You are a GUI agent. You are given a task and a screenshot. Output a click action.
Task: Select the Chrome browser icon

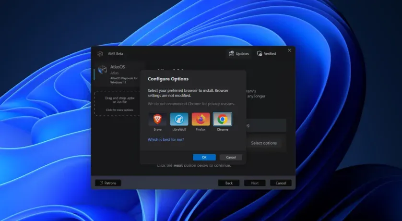[222, 119]
